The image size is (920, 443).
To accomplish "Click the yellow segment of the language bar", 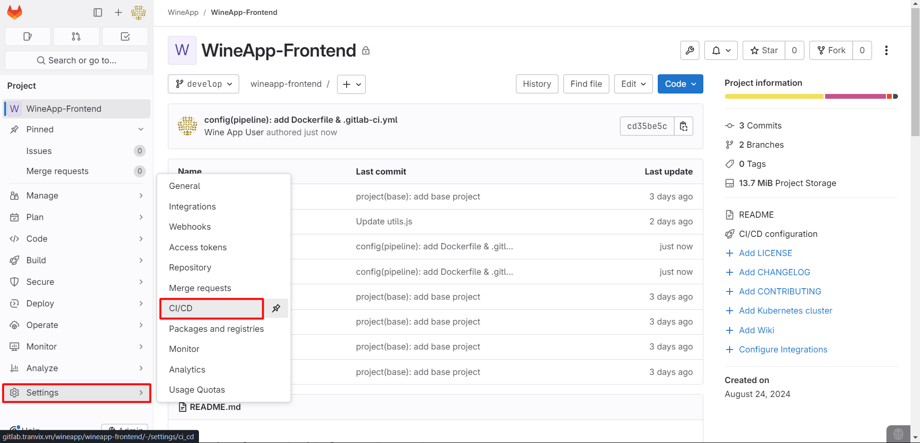I will [774, 96].
